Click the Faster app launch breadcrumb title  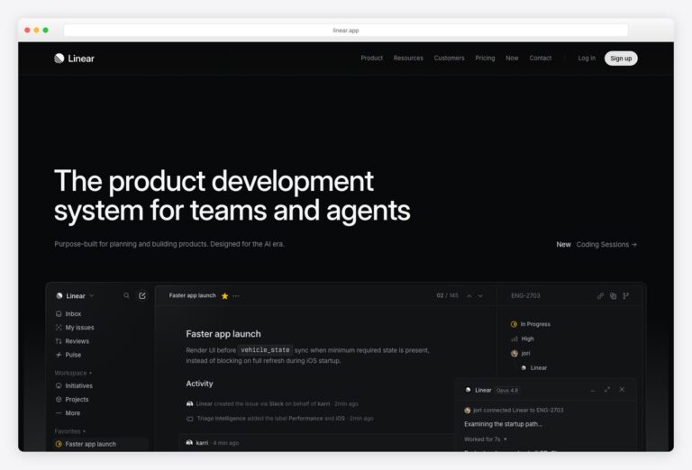tap(193, 295)
